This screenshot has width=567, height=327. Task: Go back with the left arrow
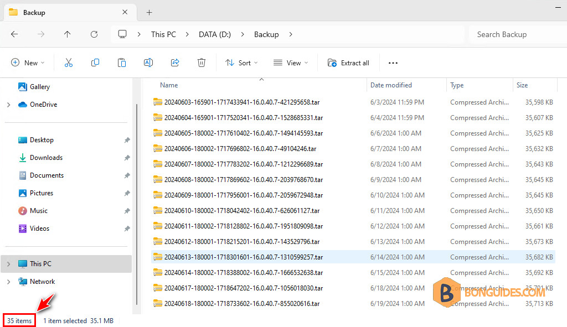click(x=14, y=34)
